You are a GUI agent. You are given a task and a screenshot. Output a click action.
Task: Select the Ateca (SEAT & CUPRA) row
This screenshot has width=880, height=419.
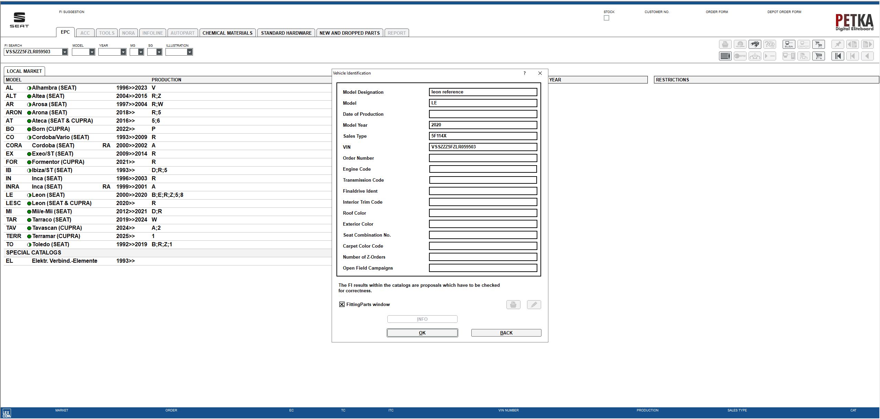[x=168, y=121]
